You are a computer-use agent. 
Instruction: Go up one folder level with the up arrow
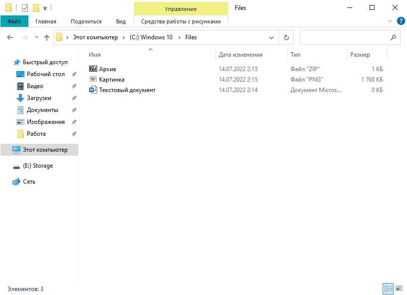click(47, 37)
